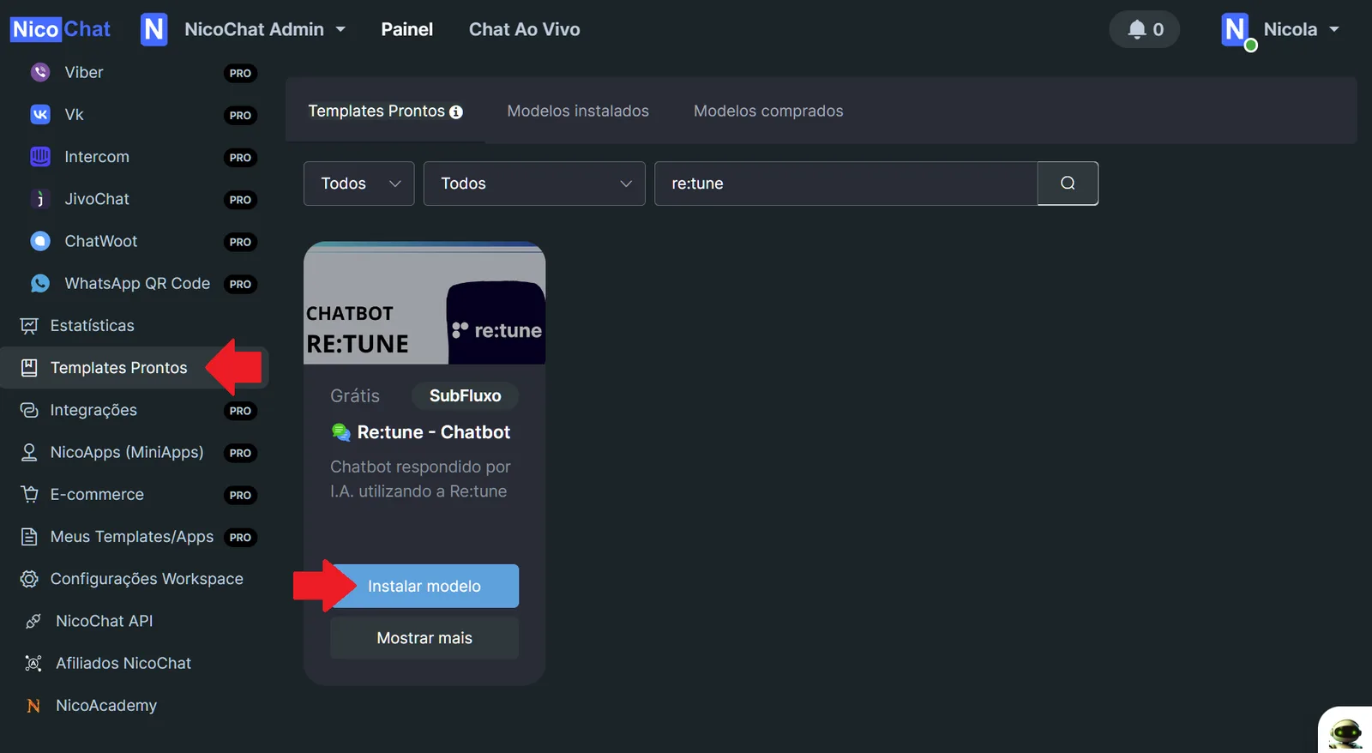Click the Vk channel icon
This screenshot has height=753, width=1372.
tap(40, 114)
